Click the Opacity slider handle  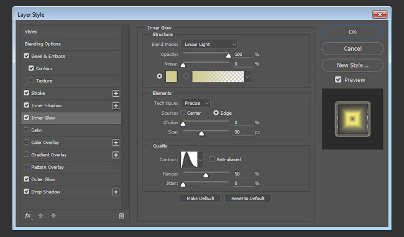click(x=229, y=55)
